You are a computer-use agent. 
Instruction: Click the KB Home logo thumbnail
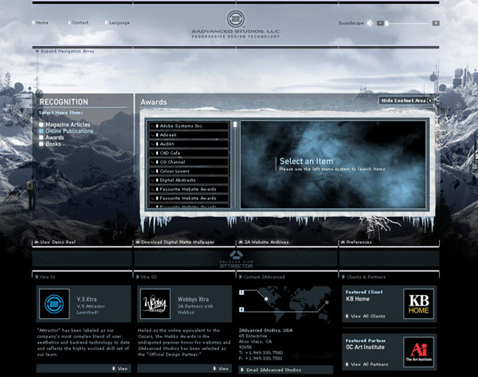[x=418, y=304]
